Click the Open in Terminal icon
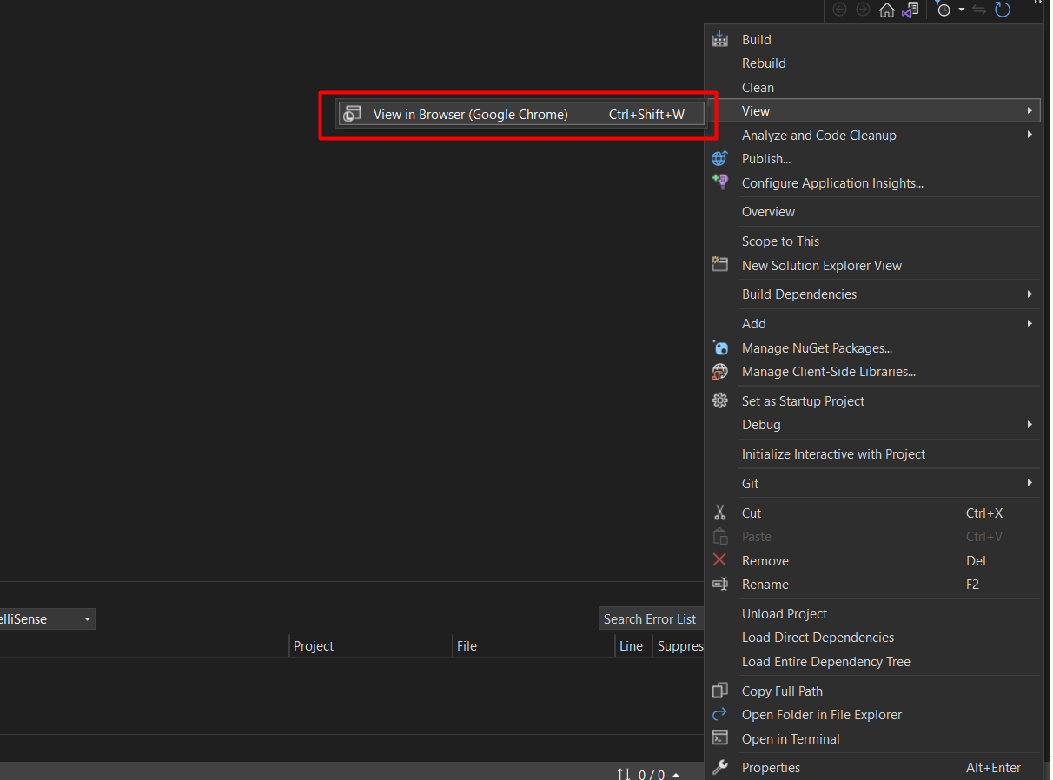The height and width of the screenshot is (780, 1053). (x=719, y=739)
